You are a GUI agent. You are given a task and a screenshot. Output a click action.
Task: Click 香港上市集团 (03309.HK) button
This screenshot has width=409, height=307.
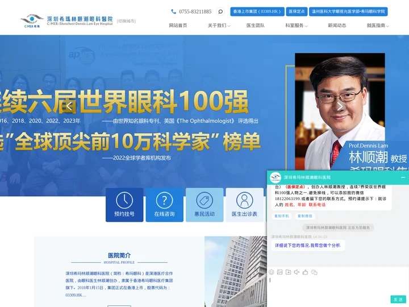click(x=257, y=11)
